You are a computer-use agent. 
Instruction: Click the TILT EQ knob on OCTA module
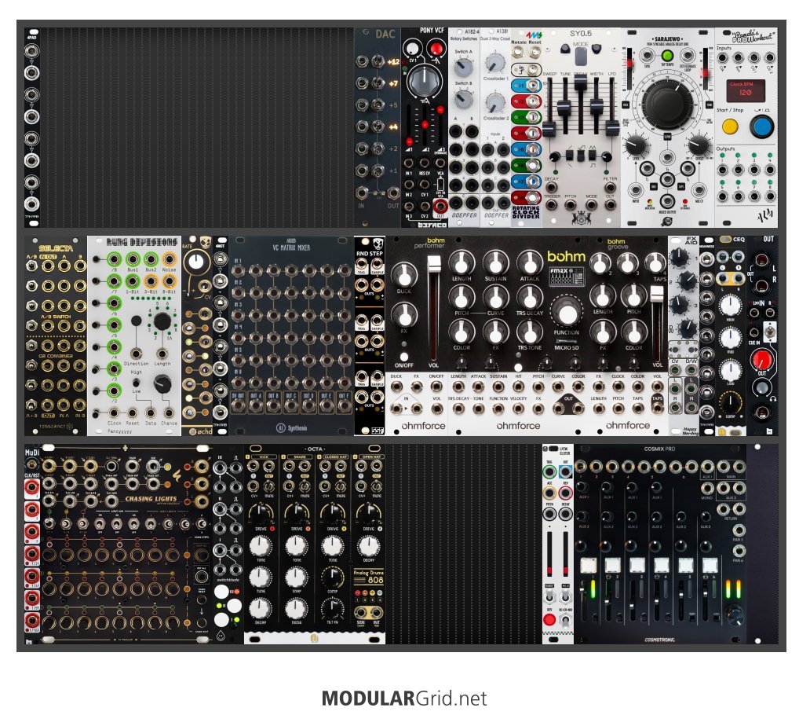tap(332, 608)
